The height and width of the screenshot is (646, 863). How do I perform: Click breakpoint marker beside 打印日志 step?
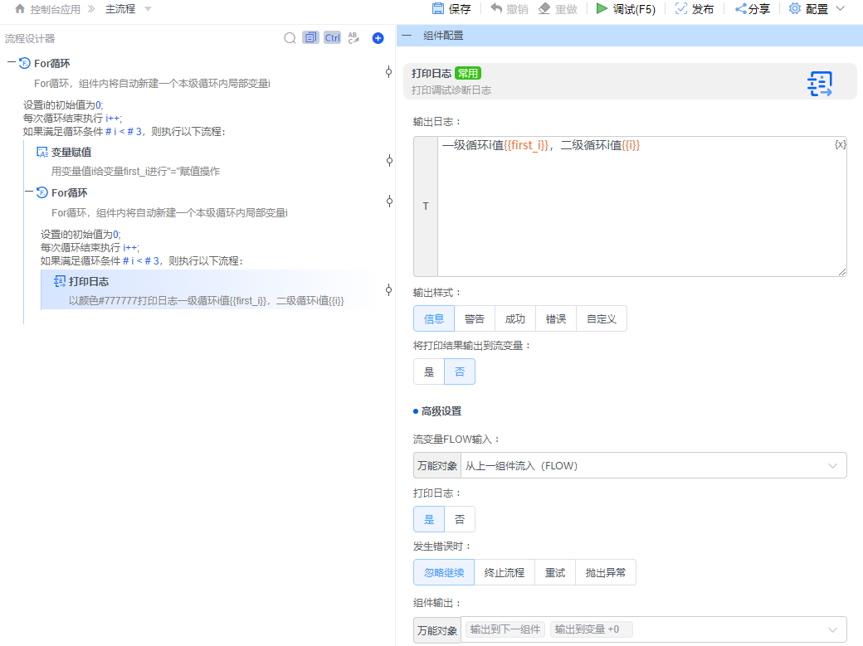(388, 290)
